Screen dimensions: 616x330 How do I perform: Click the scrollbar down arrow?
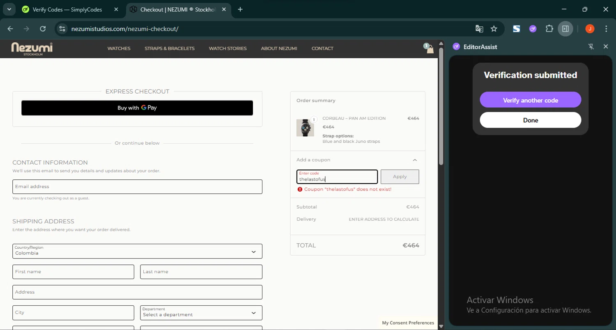[441, 327]
